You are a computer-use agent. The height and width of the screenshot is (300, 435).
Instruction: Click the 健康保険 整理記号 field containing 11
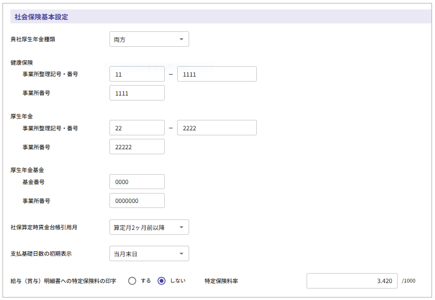click(x=137, y=74)
